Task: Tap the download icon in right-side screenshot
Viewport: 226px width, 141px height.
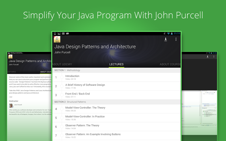Action: pyautogui.click(x=207, y=57)
